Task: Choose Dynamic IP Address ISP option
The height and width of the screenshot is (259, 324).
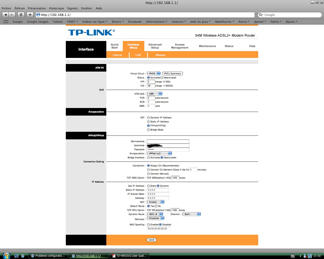Action: coord(148,118)
